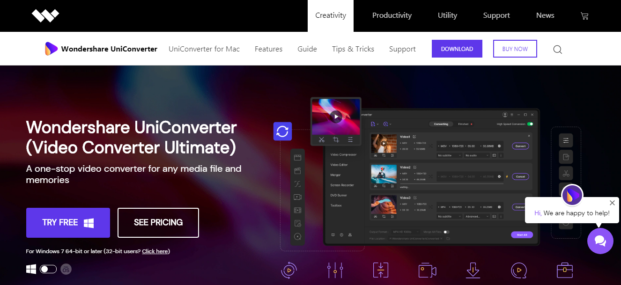Click the scissors icon under the floating preview

[x=321, y=139]
